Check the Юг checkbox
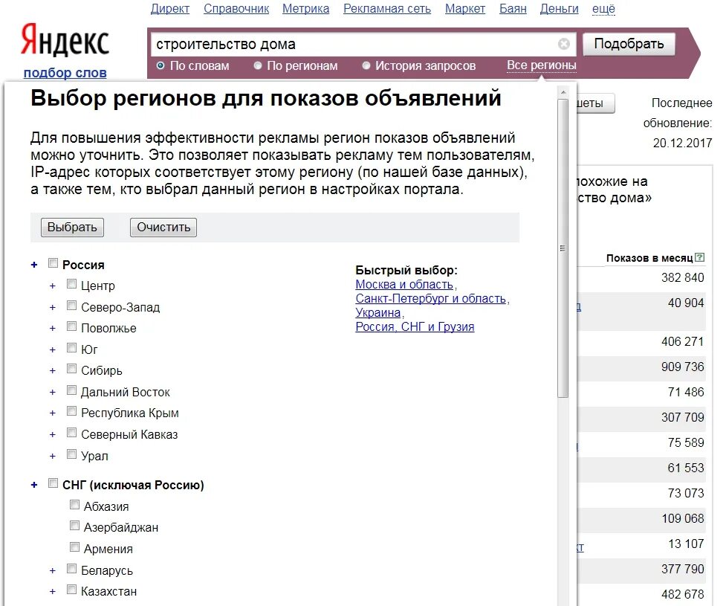Screen dimensions: 726x606 click(71, 348)
